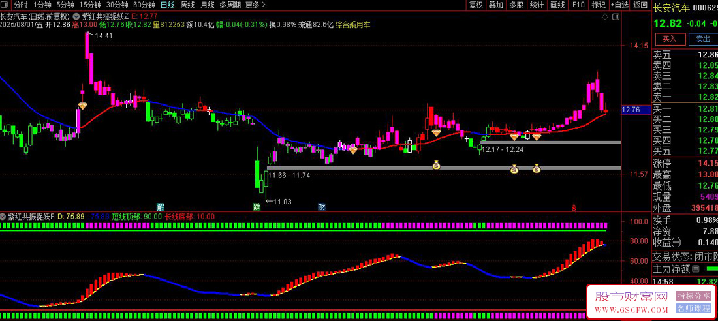Image resolution: width=718 pixels, height=321 pixels.
Task: Select the 5分钟 period
Action: pyautogui.click(x=65, y=5)
